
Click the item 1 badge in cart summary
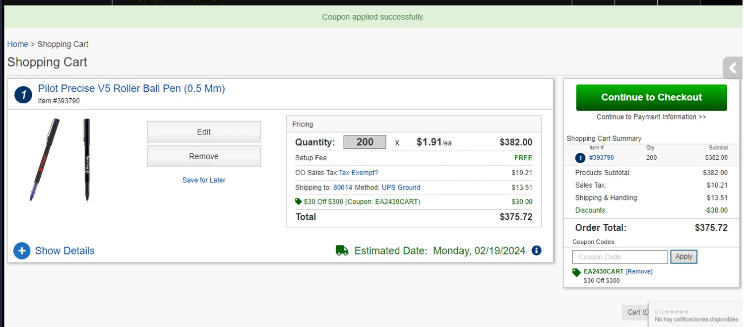click(580, 158)
